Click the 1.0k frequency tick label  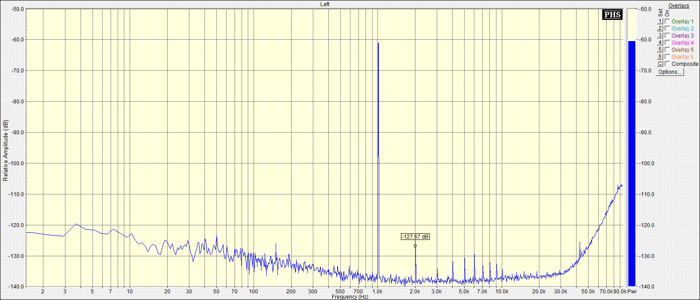click(x=377, y=292)
